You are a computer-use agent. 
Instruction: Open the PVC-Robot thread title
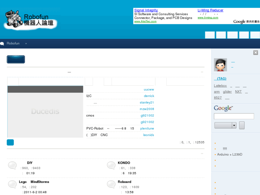110,128
